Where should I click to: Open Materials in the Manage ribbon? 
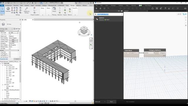8,9
